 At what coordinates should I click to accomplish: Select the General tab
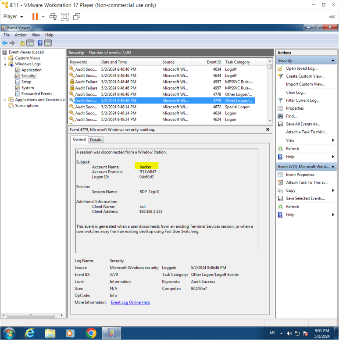pyautogui.click(x=79, y=140)
